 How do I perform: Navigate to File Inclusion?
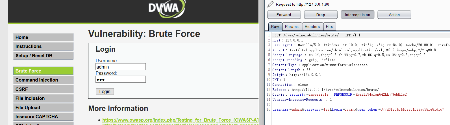43,98
